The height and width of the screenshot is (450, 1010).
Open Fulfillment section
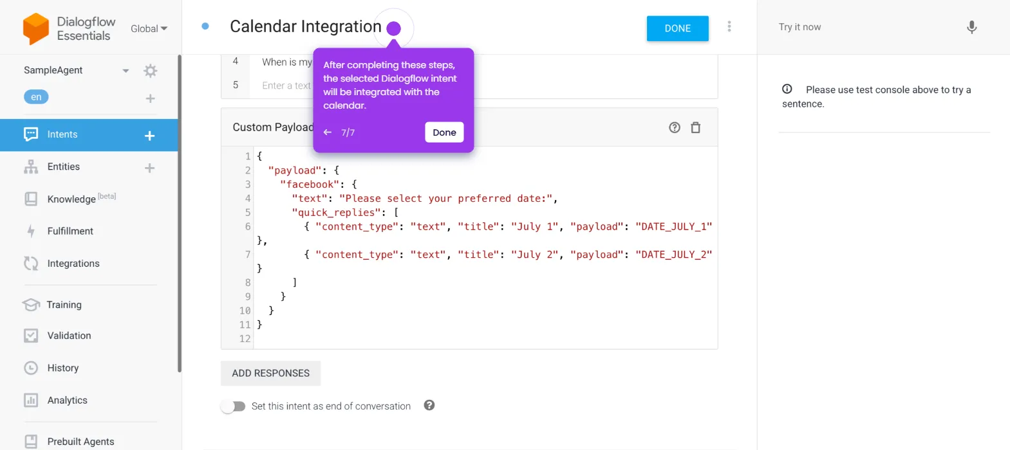70,231
